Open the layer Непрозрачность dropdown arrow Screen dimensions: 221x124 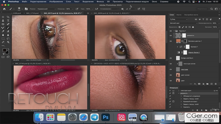click(x=219, y=23)
